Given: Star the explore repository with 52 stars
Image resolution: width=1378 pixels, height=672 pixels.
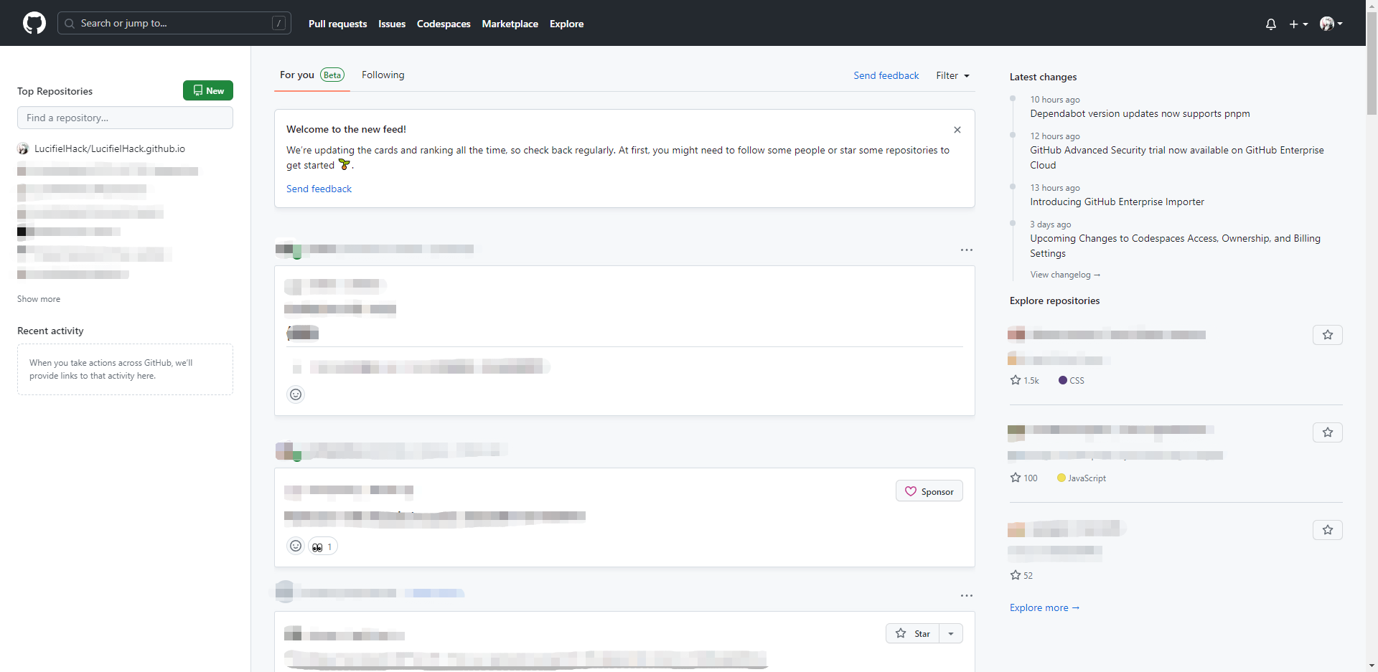Looking at the screenshot, I should pyautogui.click(x=1327, y=530).
